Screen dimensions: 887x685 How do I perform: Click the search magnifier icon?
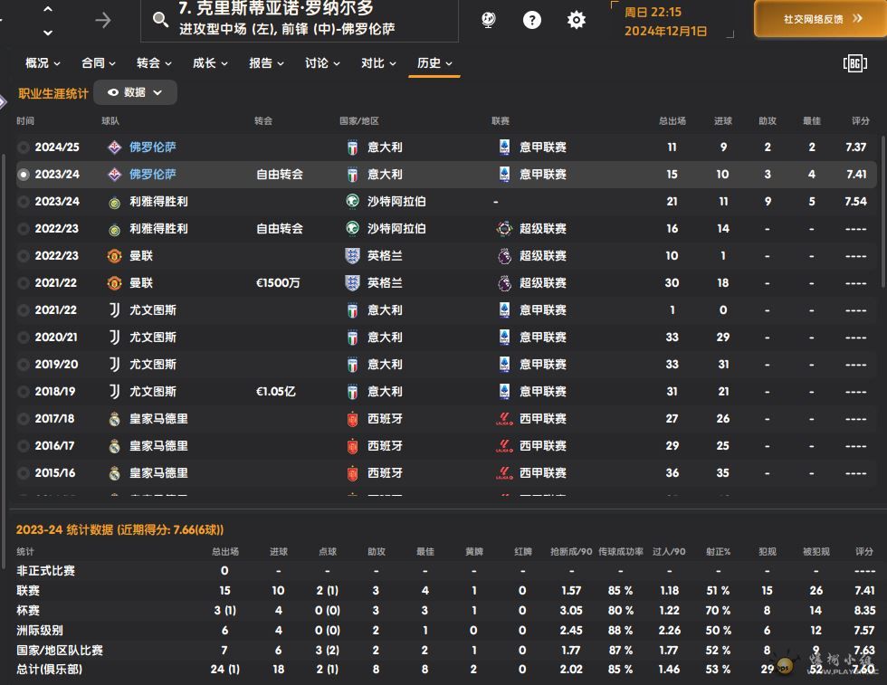160,20
